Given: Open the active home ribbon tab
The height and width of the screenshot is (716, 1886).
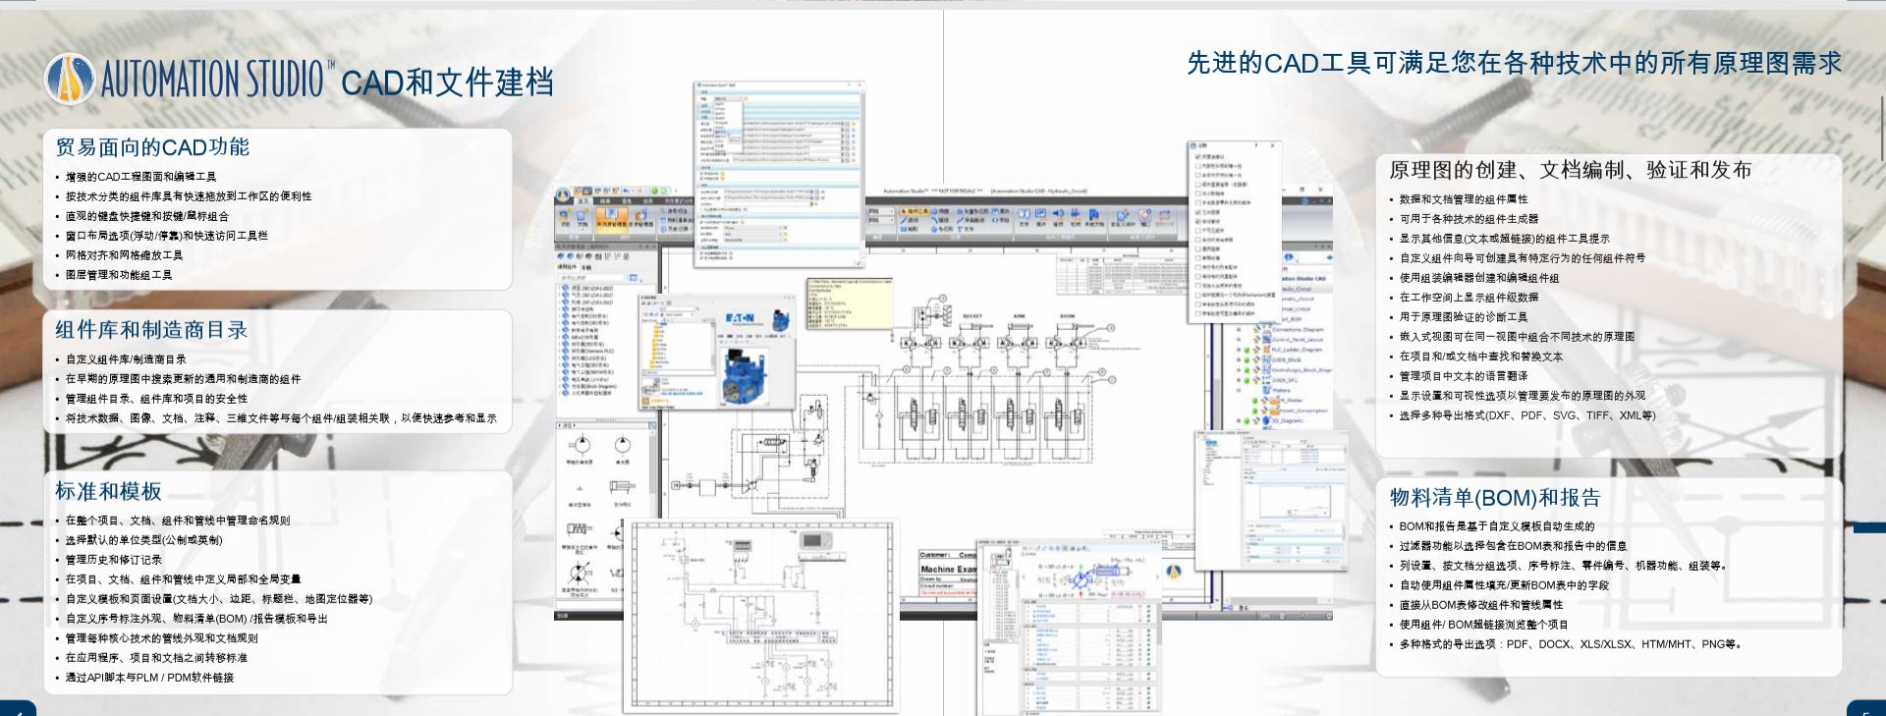Looking at the screenshot, I should tap(585, 201).
